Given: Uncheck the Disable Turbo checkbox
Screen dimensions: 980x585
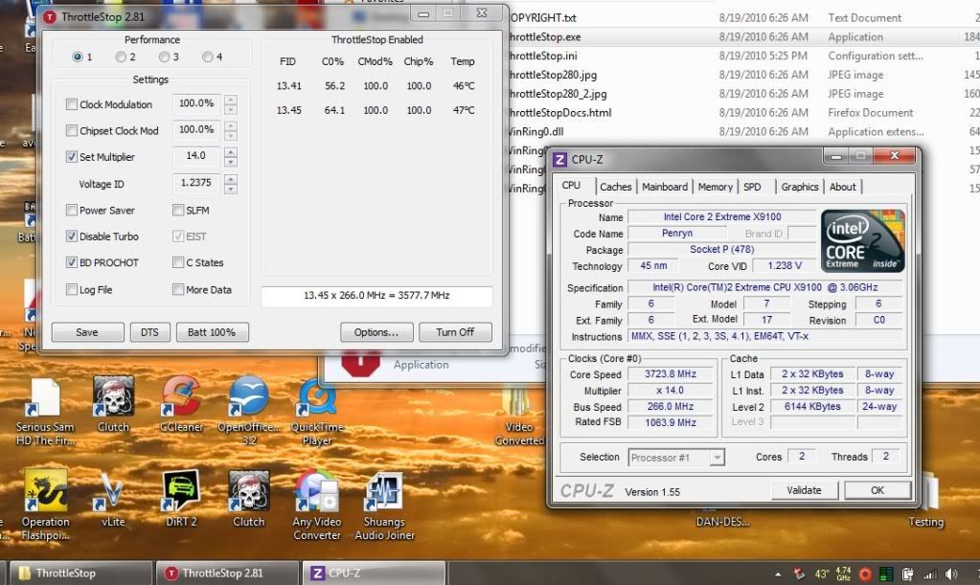Looking at the screenshot, I should click(71, 236).
